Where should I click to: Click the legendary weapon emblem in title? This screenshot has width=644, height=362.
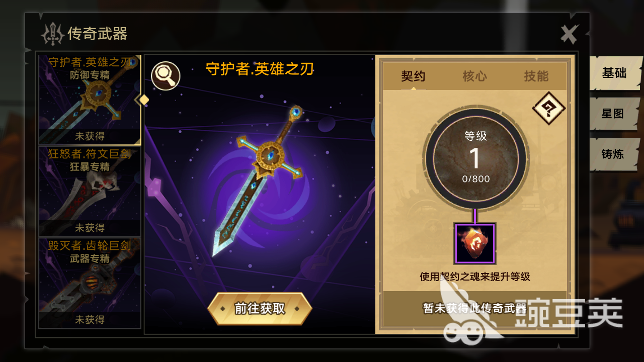pos(52,34)
